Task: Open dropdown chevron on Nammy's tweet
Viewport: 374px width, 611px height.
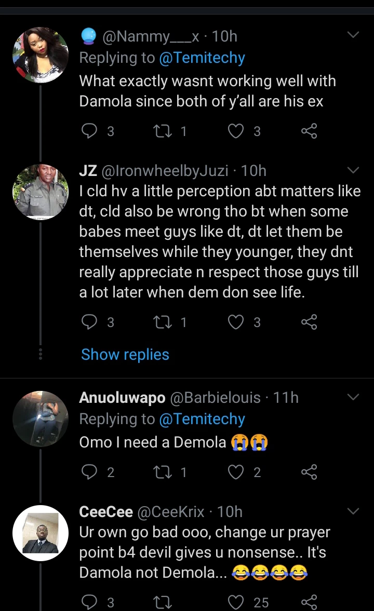Action: (353, 35)
